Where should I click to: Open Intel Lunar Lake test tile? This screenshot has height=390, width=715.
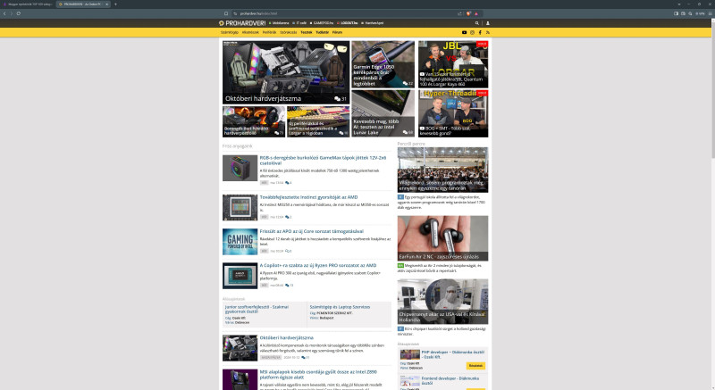tap(383, 113)
